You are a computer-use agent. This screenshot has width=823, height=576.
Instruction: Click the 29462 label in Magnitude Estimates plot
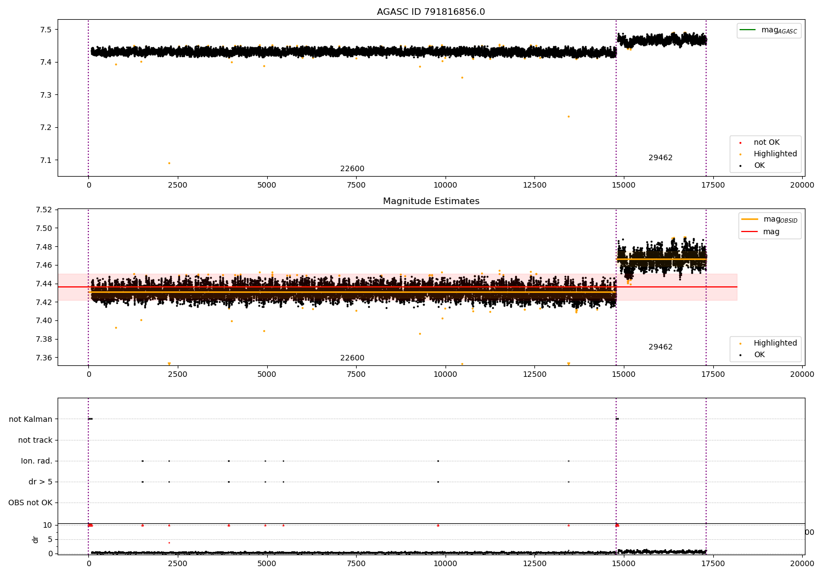pyautogui.click(x=661, y=347)
